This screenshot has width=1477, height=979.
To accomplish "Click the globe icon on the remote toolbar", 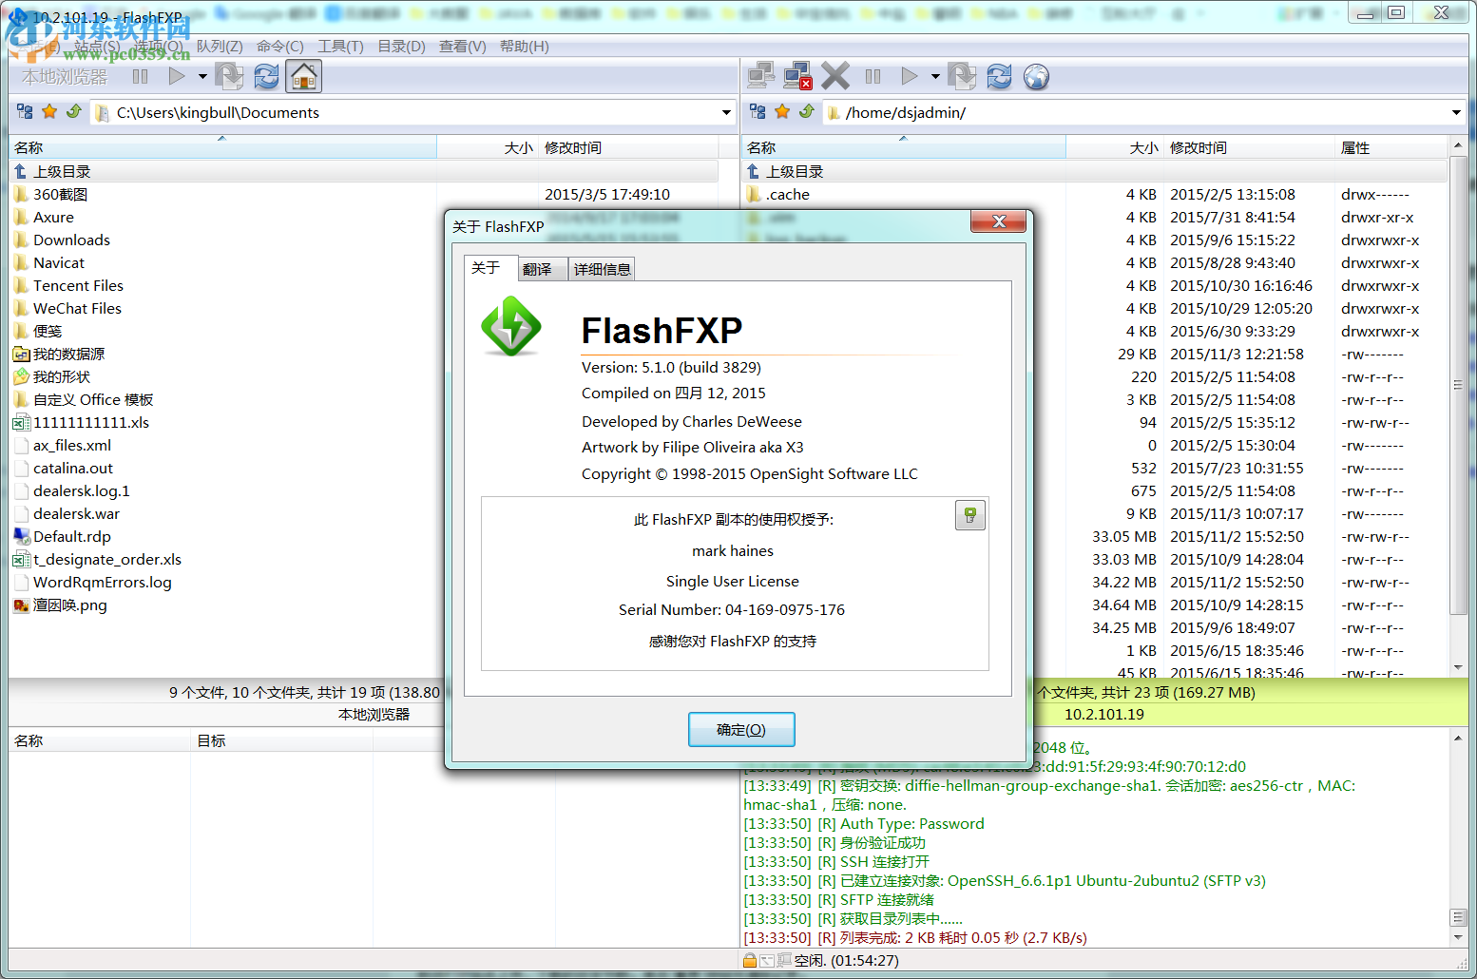I will tap(1036, 77).
